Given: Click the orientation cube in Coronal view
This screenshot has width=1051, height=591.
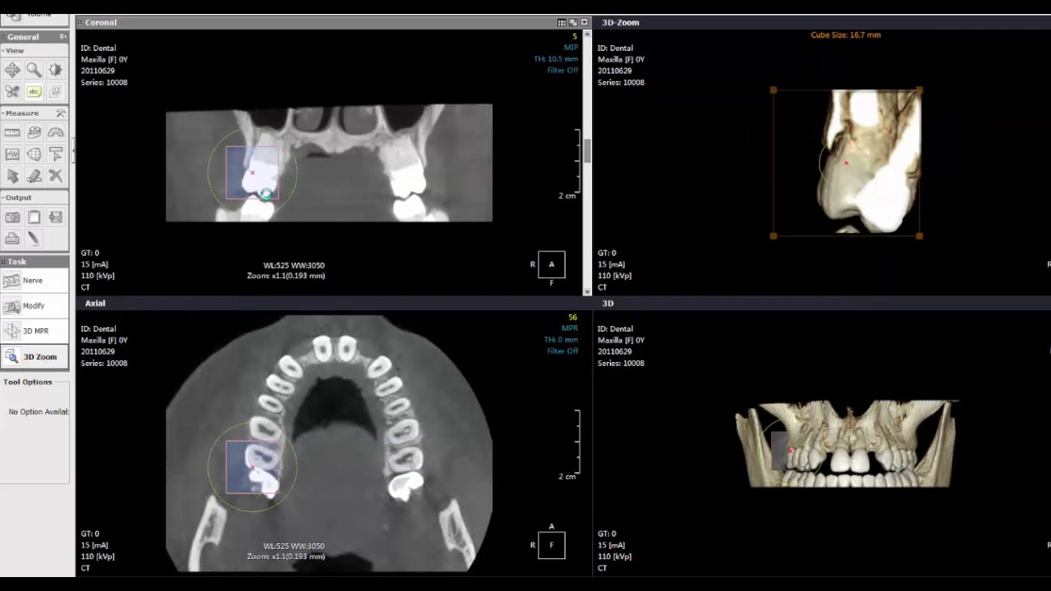Looking at the screenshot, I should (x=551, y=264).
